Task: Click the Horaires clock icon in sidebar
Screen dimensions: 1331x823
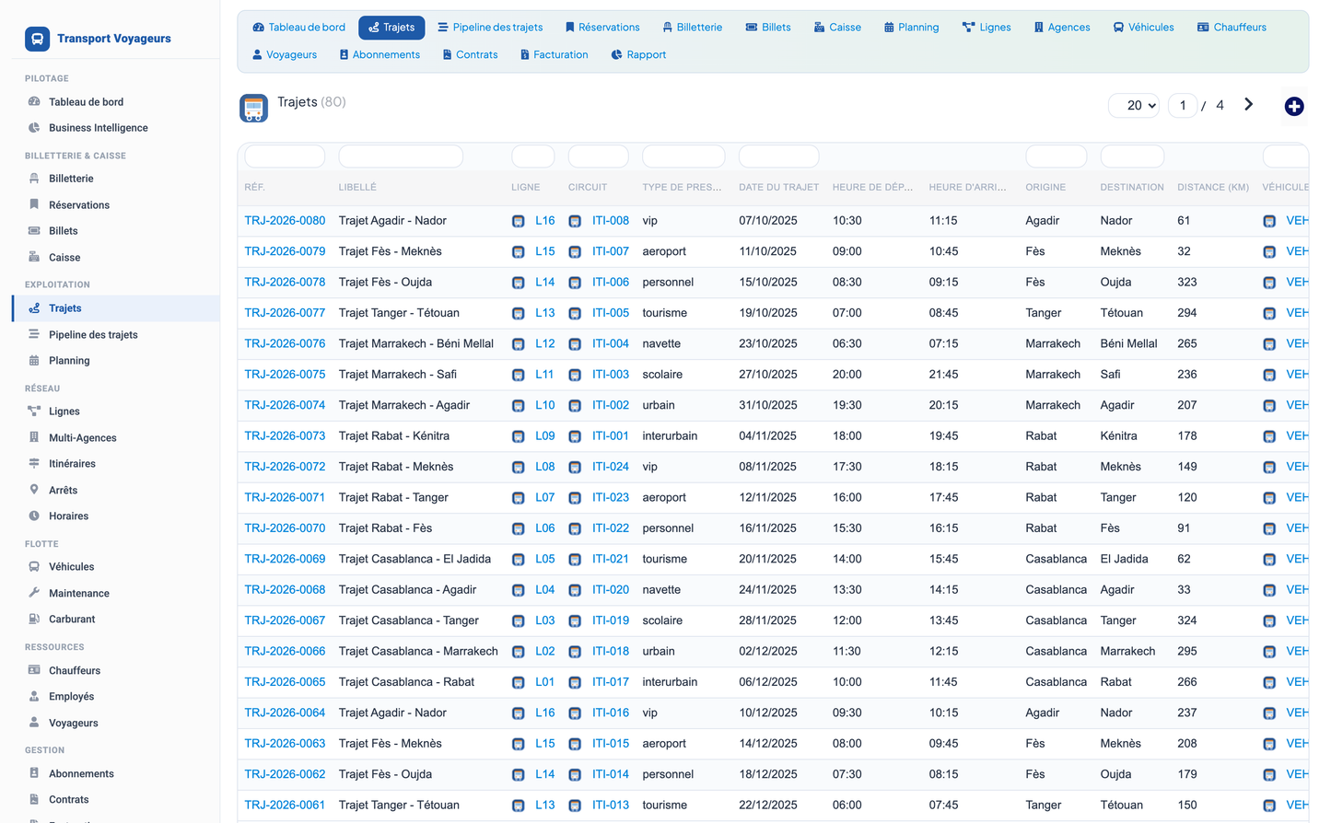Action: coord(34,516)
